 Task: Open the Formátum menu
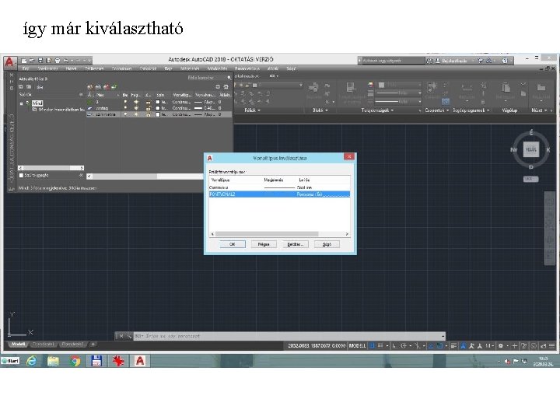pos(122,68)
